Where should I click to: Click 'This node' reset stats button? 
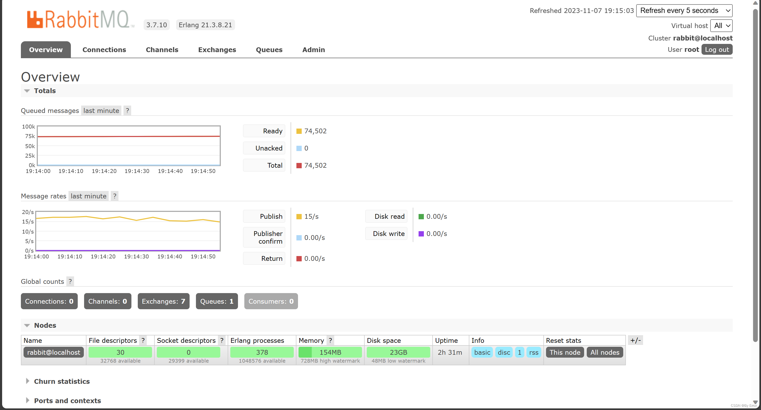pos(565,352)
